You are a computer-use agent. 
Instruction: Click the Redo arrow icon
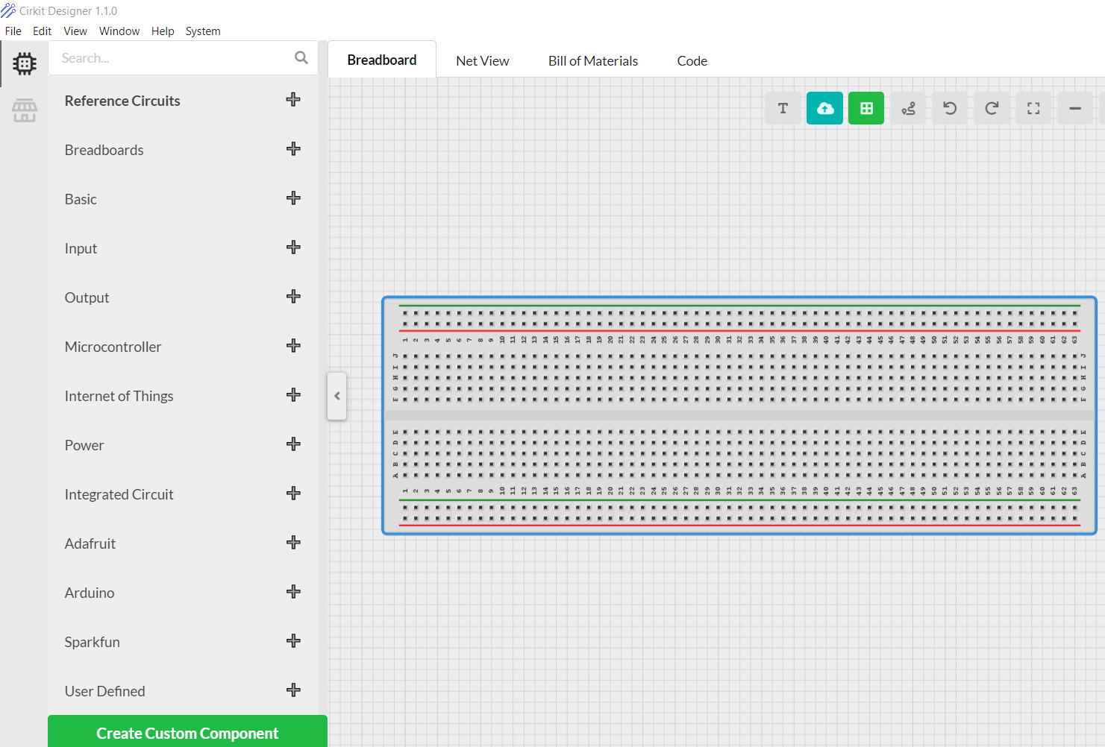coord(992,108)
